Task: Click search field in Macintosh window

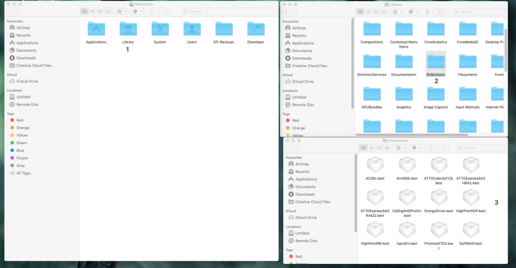Action: point(230,11)
